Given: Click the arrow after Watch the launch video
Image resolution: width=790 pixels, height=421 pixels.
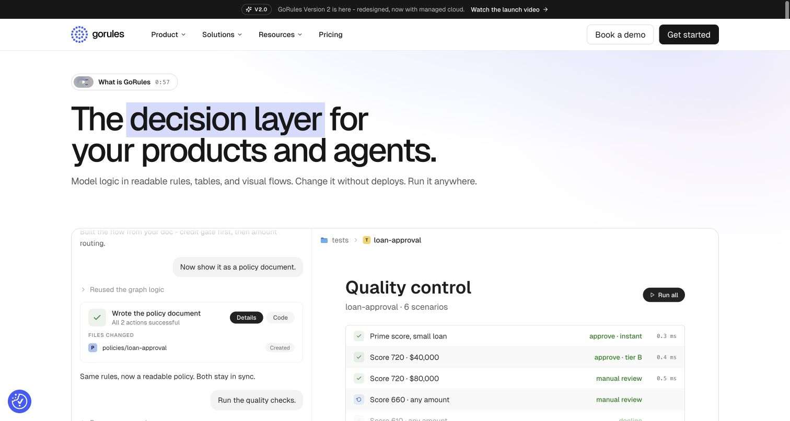Looking at the screenshot, I should (545, 9).
